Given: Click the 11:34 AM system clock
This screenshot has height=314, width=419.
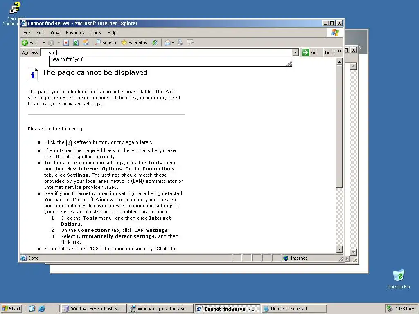Looking at the screenshot, I should (x=405, y=309).
